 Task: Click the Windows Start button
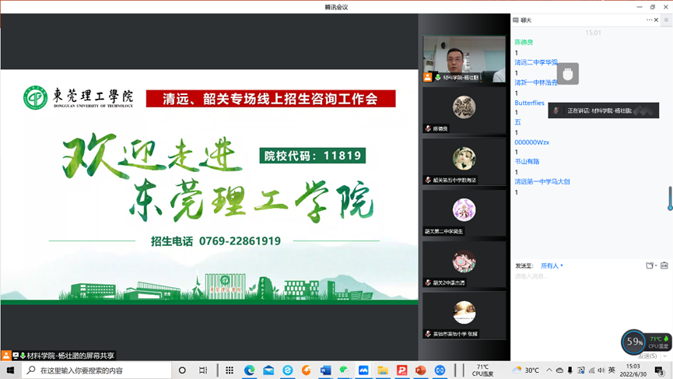(x=11, y=370)
